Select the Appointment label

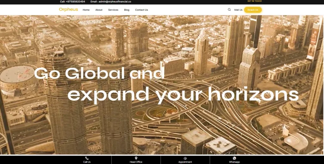click(x=185, y=162)
